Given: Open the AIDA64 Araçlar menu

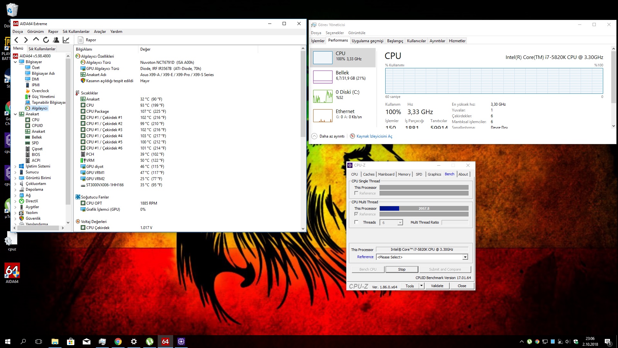Looking at the screenshot, I should click(x=100, y=32).
